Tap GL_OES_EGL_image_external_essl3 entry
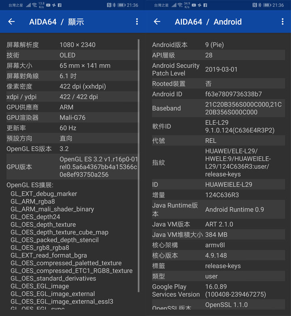Screen dimensions: 291x316 pyautogui.click(x=62, y=301)
